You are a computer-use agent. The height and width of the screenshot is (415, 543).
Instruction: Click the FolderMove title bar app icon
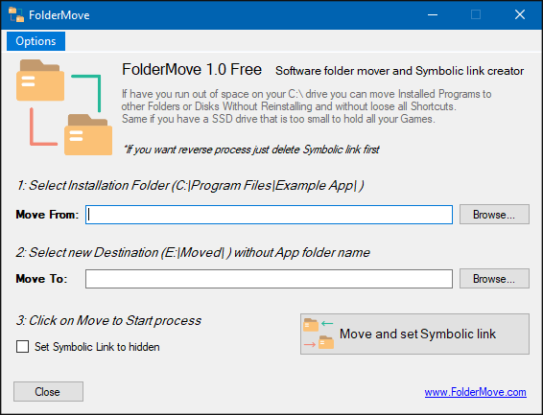pos(16,14)
